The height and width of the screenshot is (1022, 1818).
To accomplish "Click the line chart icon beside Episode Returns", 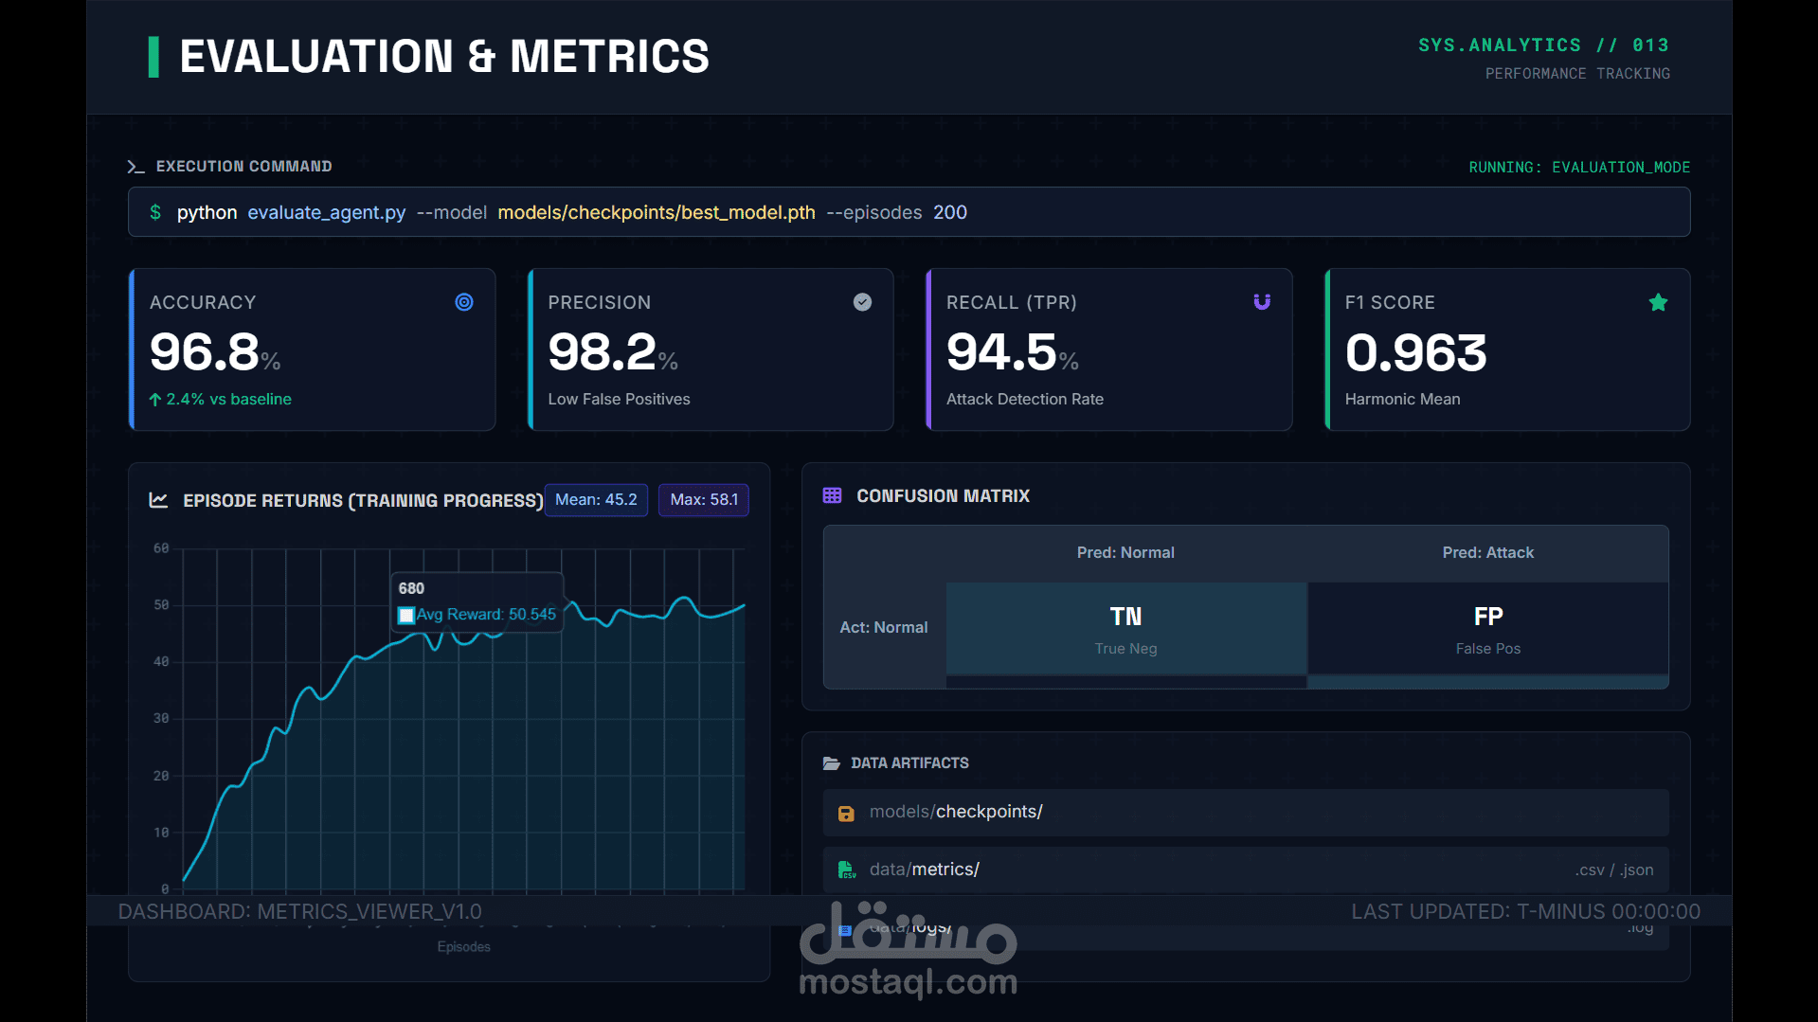I will pyautogui.click(x=158, y=500).
